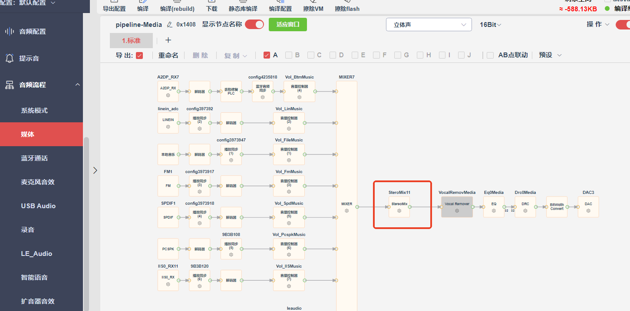Click the sidebar vertical scrollbar

tap(86, 224)
